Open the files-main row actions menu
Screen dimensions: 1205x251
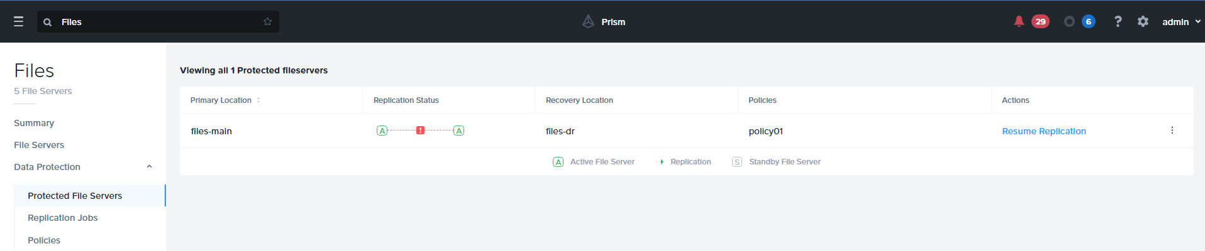point(1172,131)
